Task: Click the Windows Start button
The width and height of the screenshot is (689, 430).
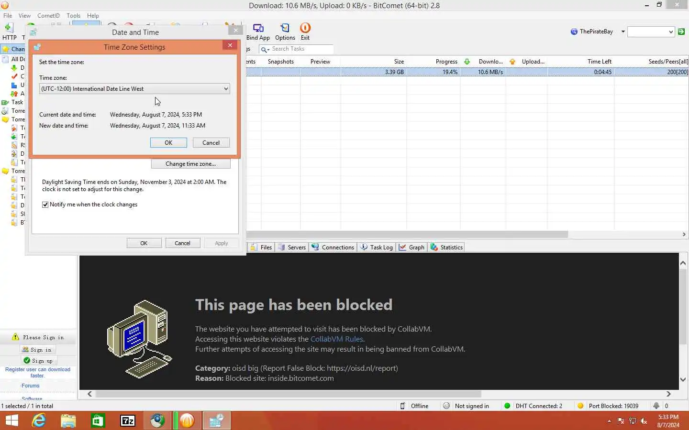Action: (x=11, y=420)
